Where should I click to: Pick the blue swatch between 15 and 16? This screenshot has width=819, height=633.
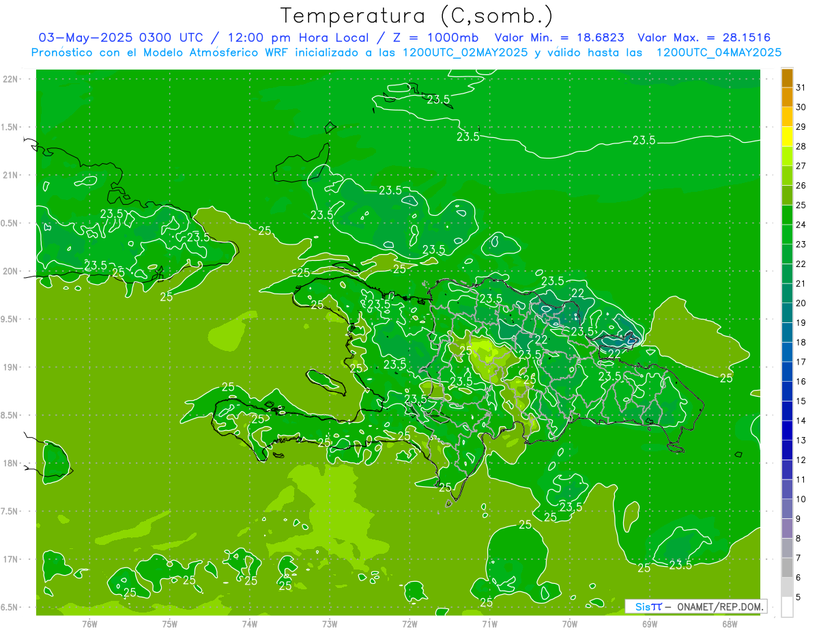[x=787, y=391]
